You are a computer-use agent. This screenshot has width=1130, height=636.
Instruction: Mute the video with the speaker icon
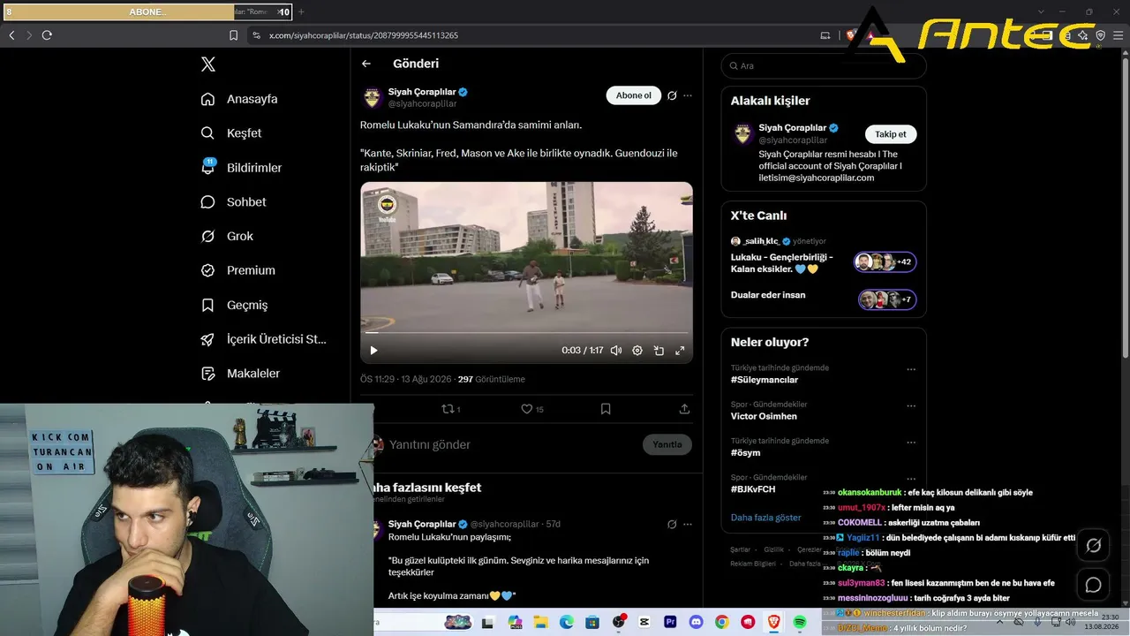(616, 351)
